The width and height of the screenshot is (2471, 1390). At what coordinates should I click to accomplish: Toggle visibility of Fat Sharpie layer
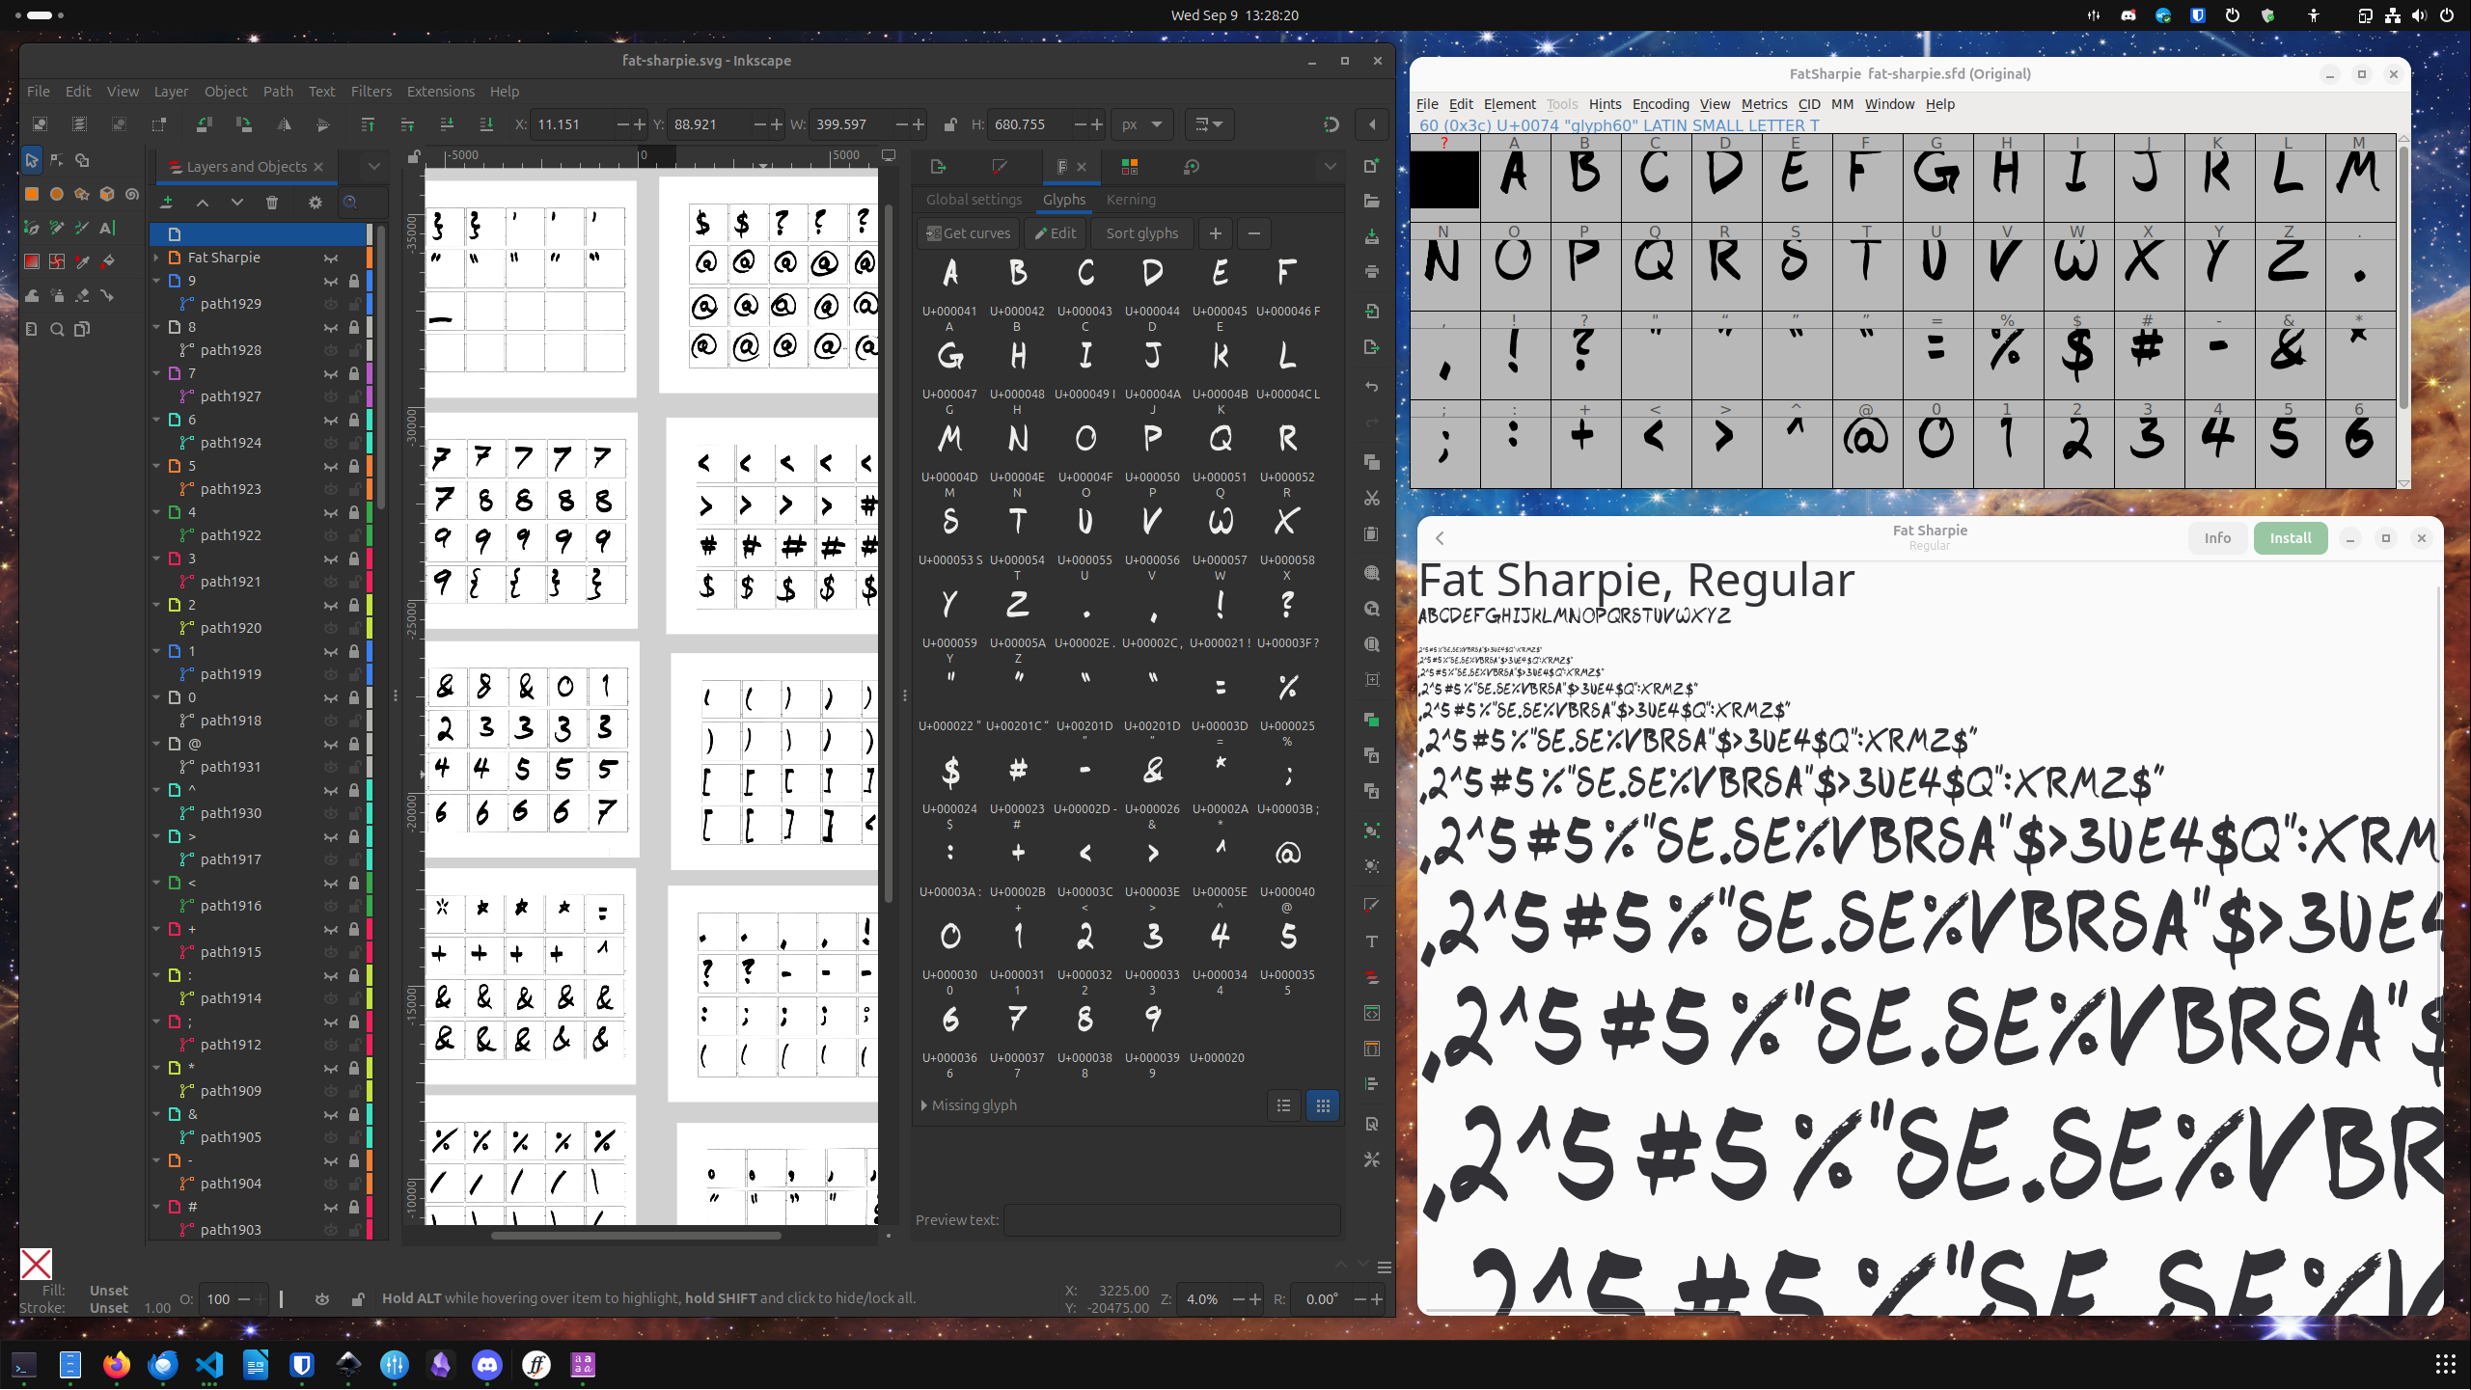(331, 258)
